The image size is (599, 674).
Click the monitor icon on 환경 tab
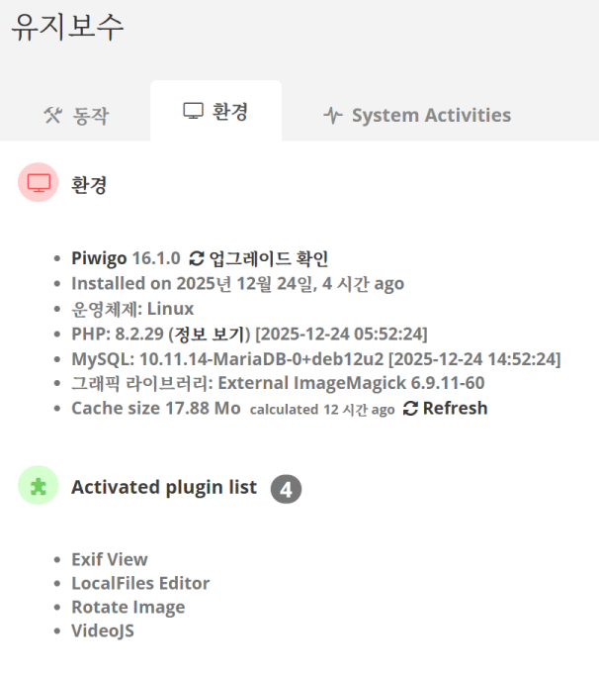(x=193, y=111)
